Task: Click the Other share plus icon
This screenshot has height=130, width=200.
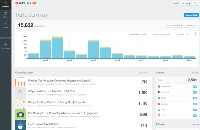Action: click(159, 115)
